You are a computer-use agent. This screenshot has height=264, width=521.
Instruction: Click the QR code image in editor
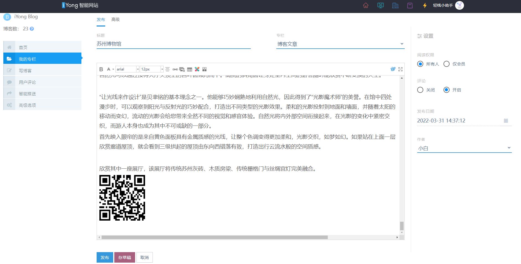point(122,198)
